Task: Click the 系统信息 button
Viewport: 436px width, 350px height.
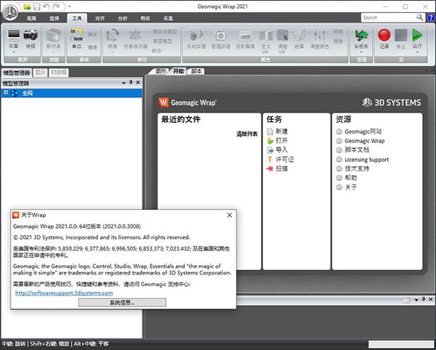Action: coord(121,302)
